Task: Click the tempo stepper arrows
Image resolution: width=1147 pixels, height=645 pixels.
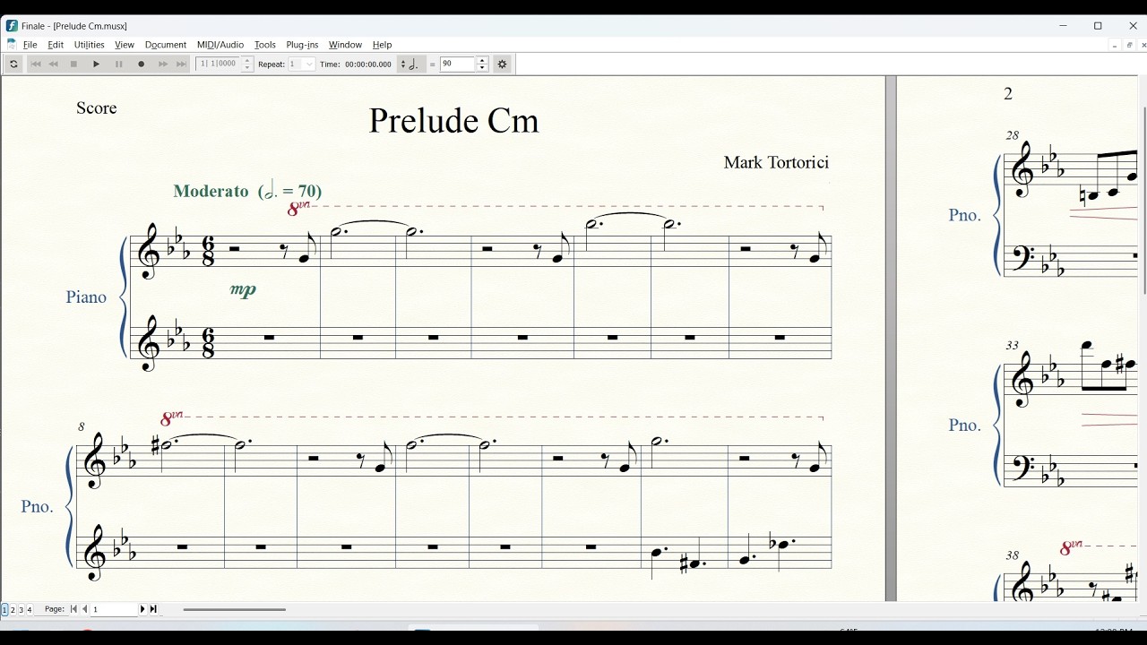Action: tap(482, 64)
